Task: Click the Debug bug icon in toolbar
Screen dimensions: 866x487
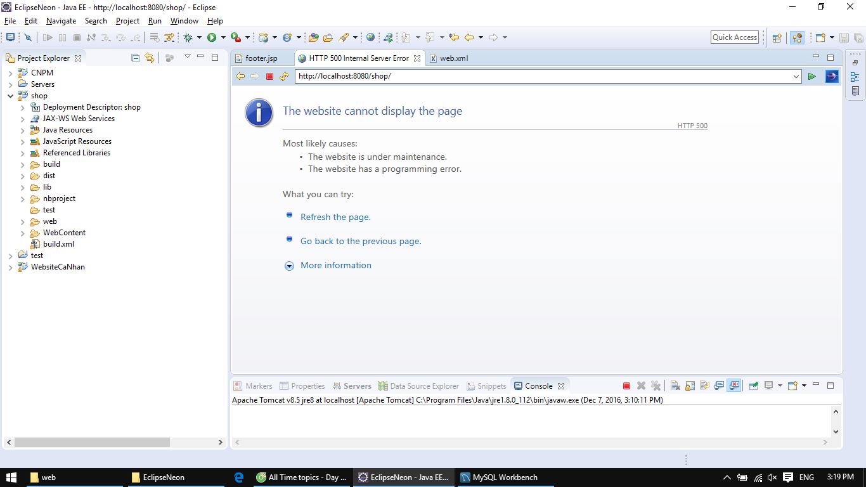Action: tap(188, 37)
